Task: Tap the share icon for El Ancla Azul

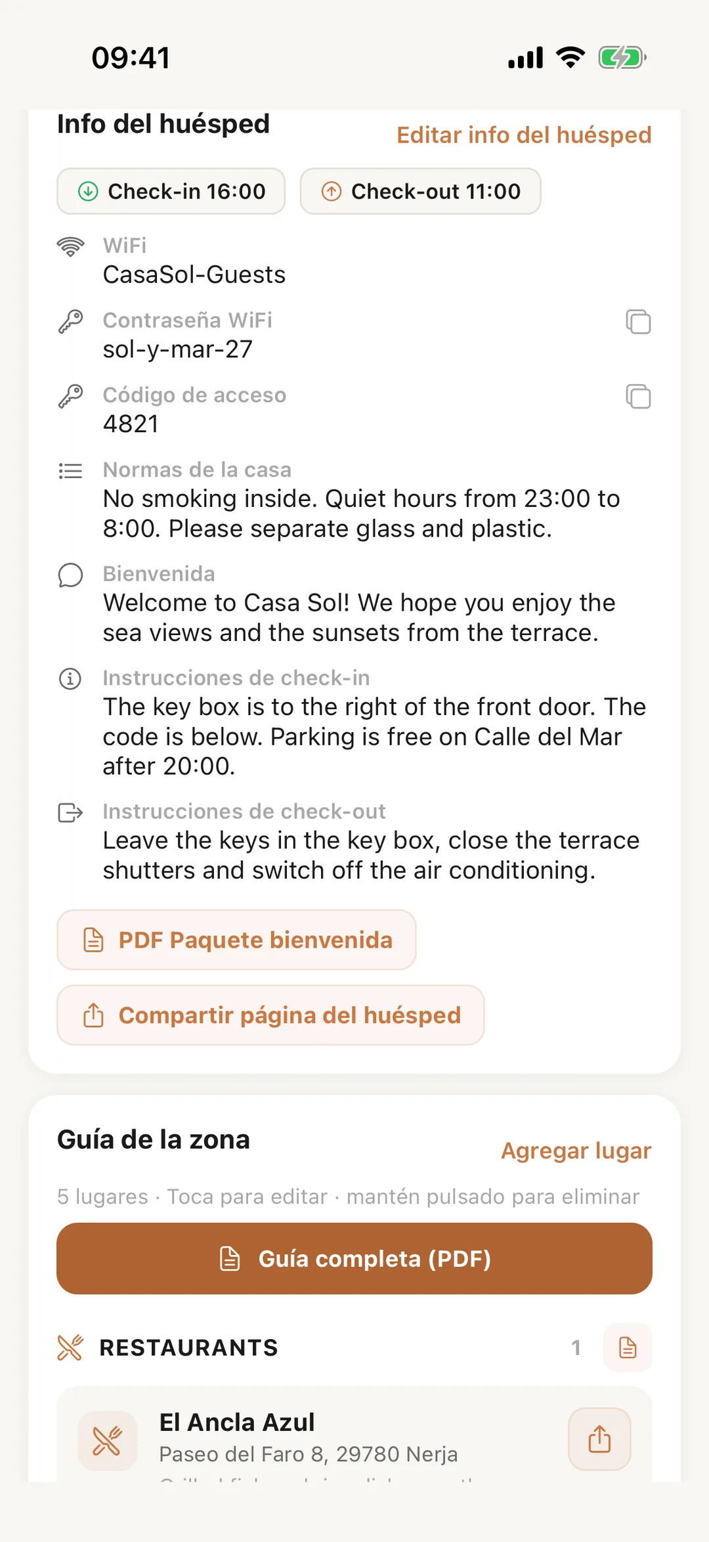Action: click(x=599, y=1439)
